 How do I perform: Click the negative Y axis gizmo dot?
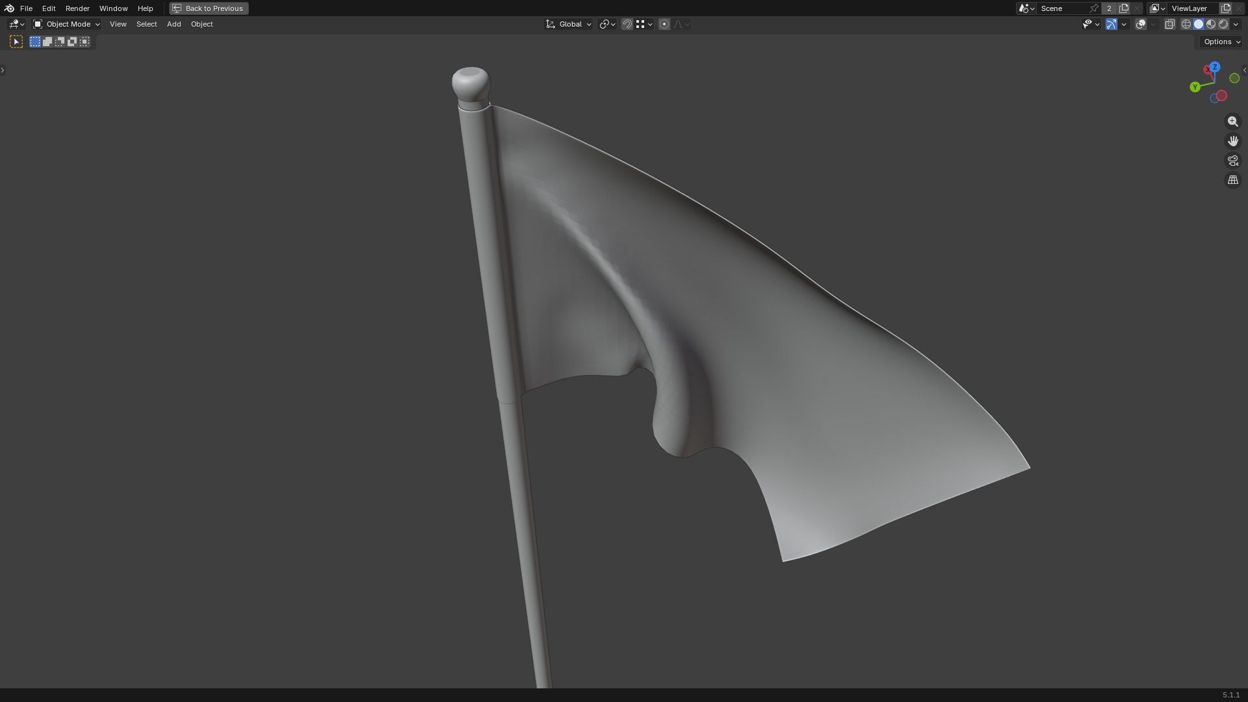point(1234,78)
